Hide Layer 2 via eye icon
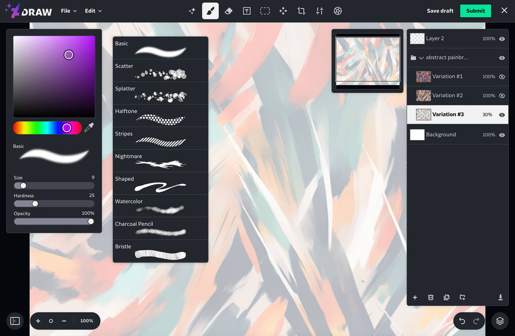This screenshot has height=336, width=515. [502, 39]
